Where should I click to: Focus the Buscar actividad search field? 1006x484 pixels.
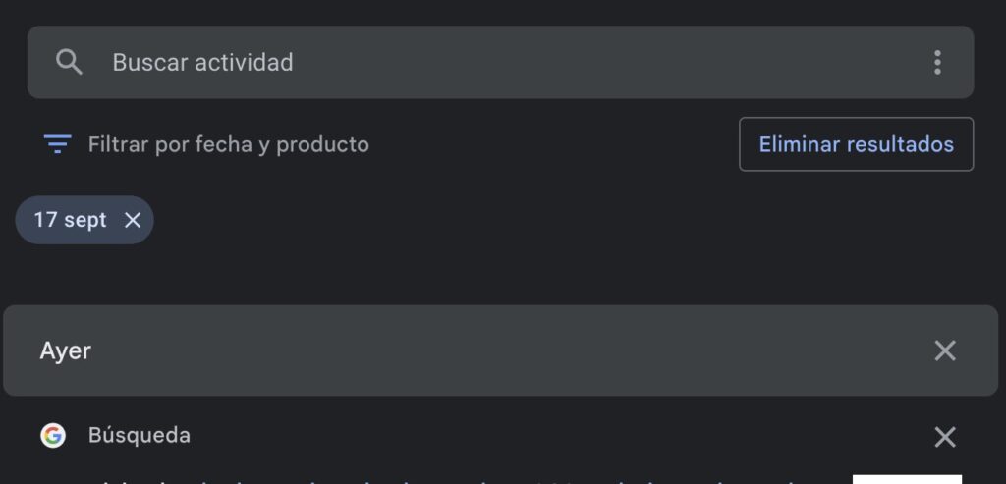tap(500, 62)
